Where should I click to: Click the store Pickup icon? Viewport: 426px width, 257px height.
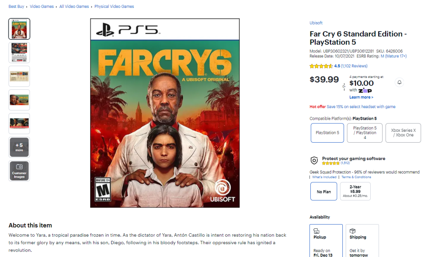pos(317,231)
